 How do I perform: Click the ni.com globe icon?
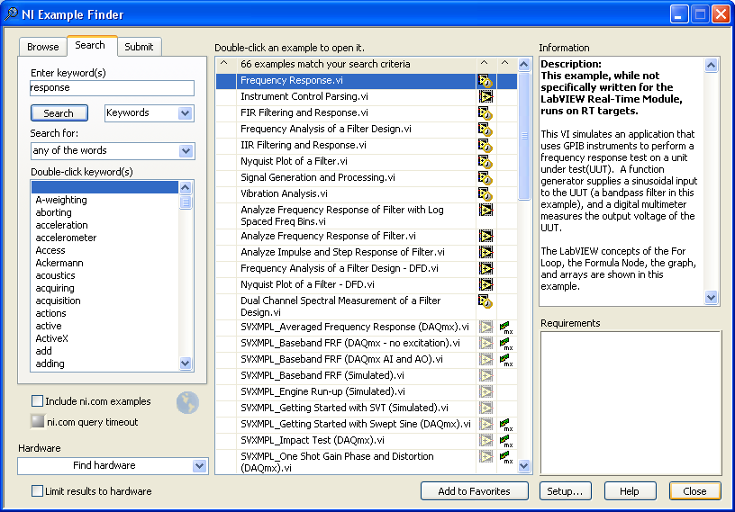point(188,402)
